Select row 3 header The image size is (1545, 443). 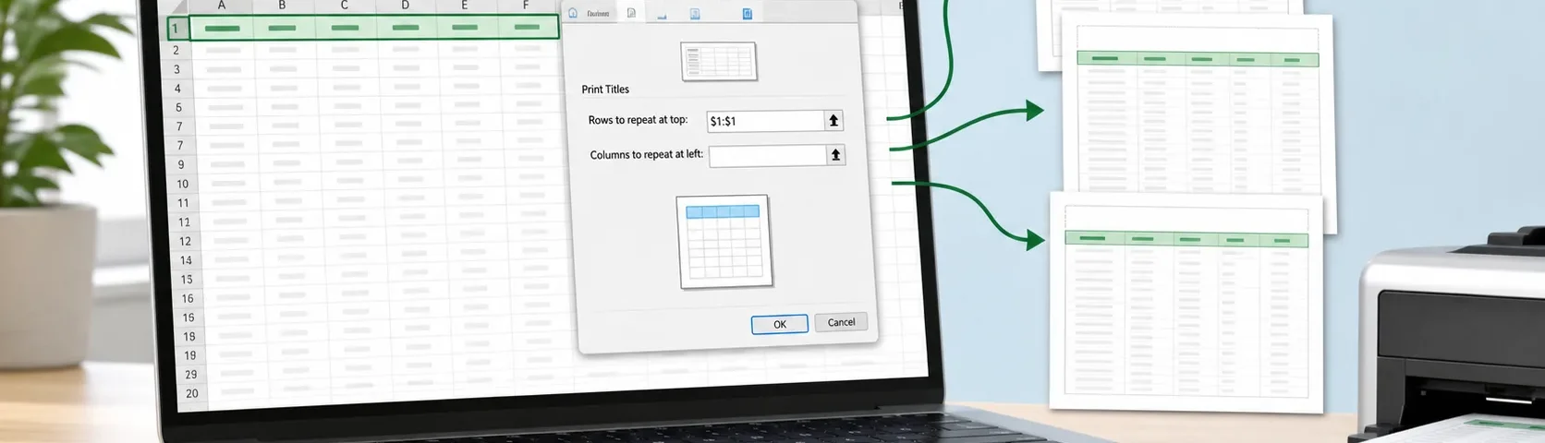click(177, 69)
